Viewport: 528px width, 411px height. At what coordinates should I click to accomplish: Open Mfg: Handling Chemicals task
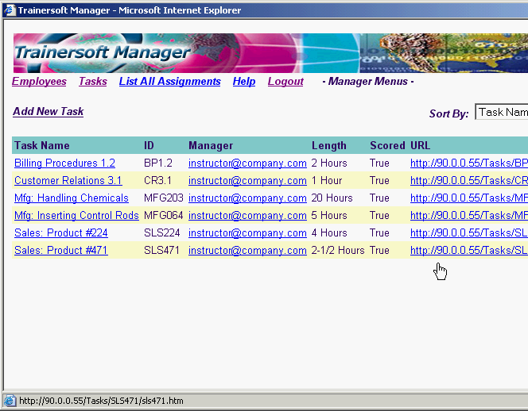click(x=72, y=198)
